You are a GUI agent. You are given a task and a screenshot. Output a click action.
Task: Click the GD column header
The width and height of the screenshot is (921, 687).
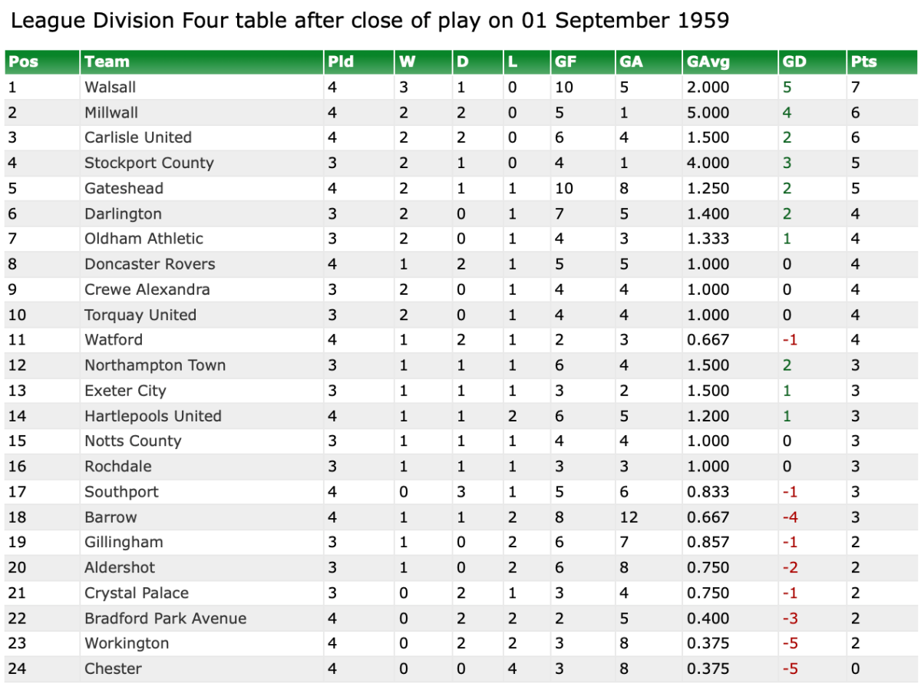point(794,62)
